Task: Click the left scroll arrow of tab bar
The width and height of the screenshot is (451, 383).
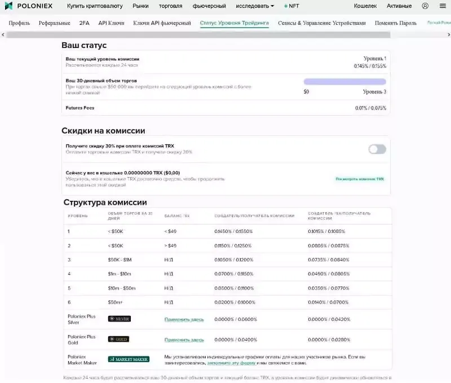Action: coord(3,34)
